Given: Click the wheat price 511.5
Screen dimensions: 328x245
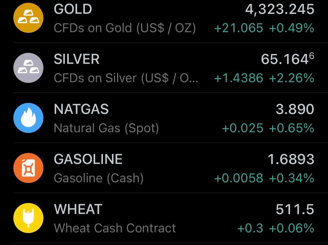Looking at the screenshot, I should 295,210.
